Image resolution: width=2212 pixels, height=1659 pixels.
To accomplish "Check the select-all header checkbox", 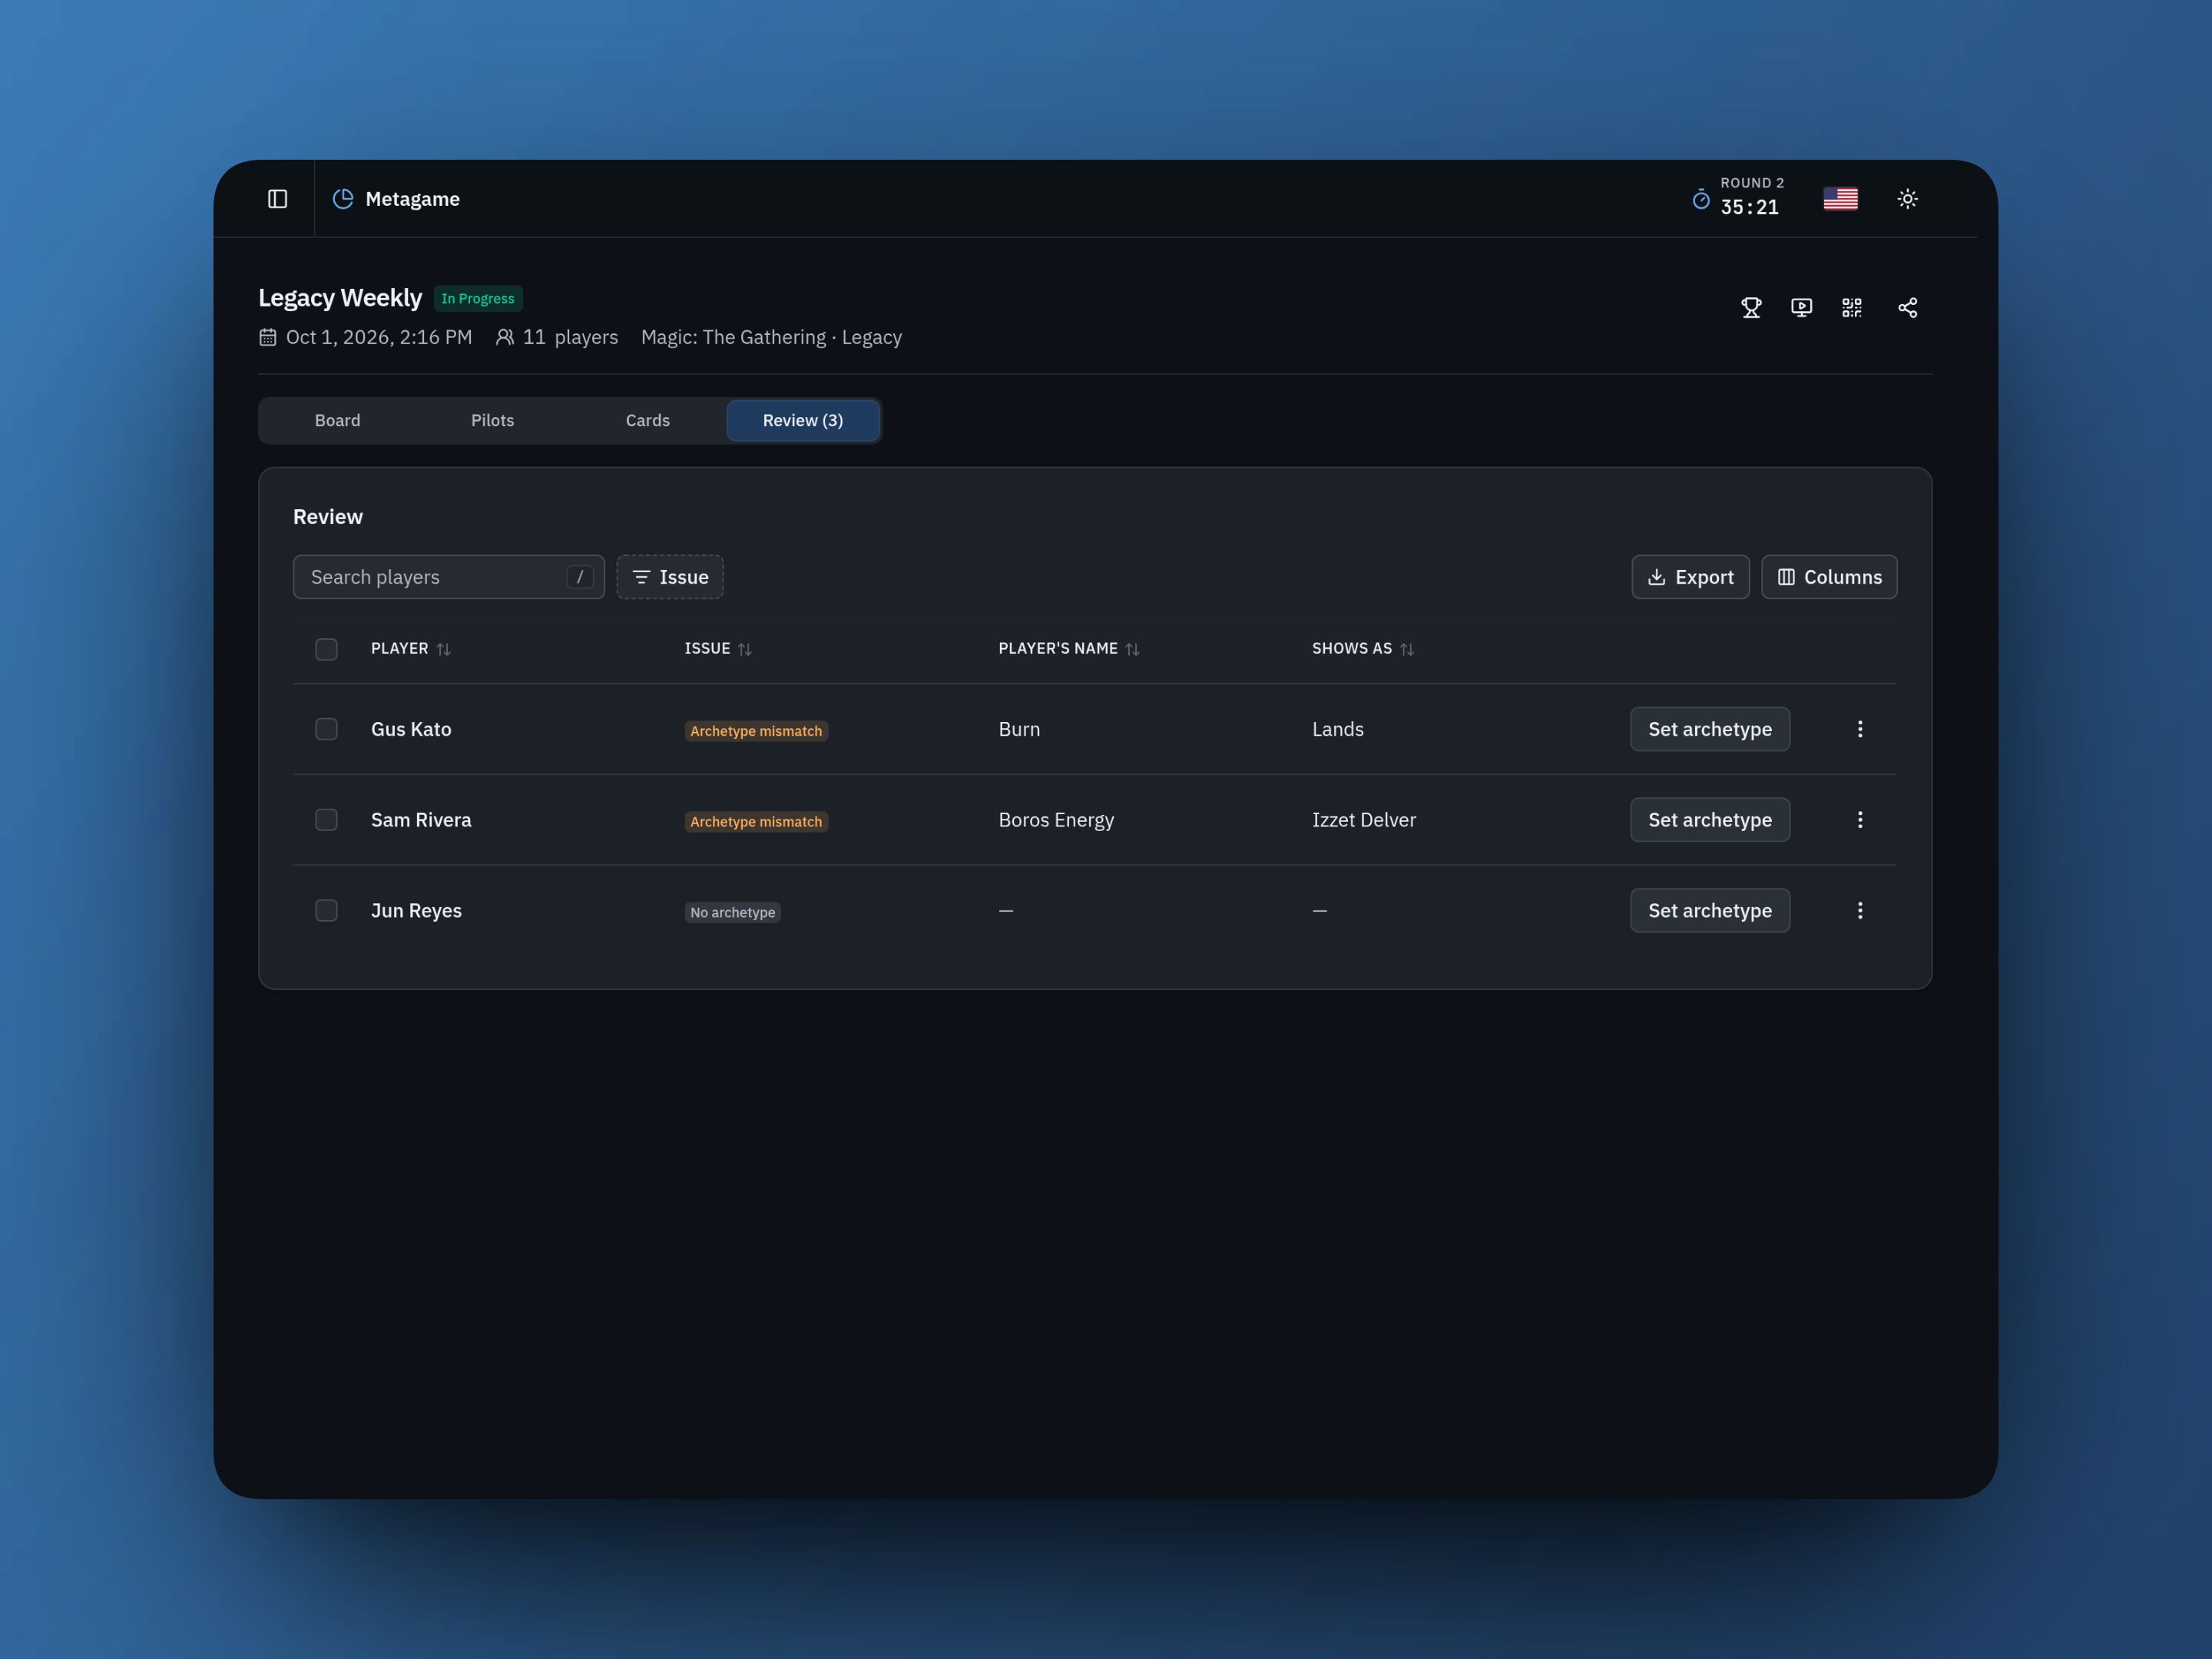I will (x=326, y=649).
